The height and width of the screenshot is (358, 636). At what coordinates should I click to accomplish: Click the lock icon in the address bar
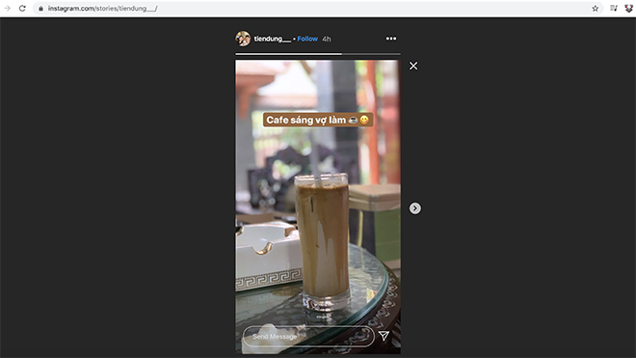pos(40,8)
